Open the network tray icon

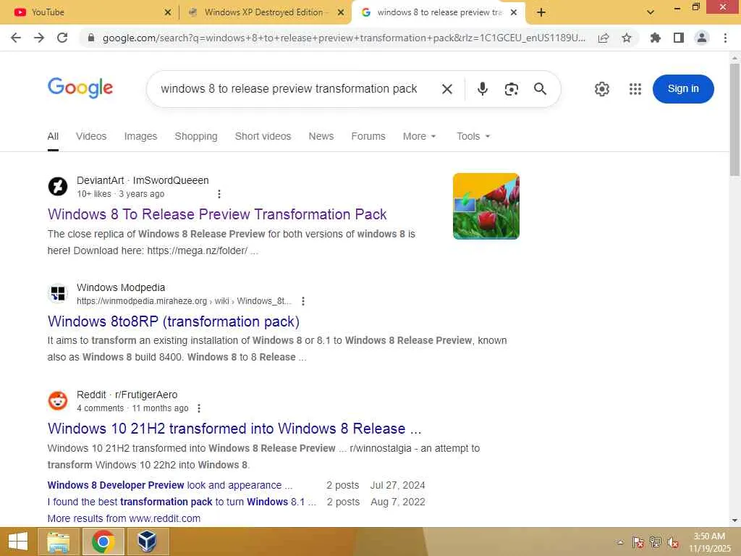pos(656,542)
